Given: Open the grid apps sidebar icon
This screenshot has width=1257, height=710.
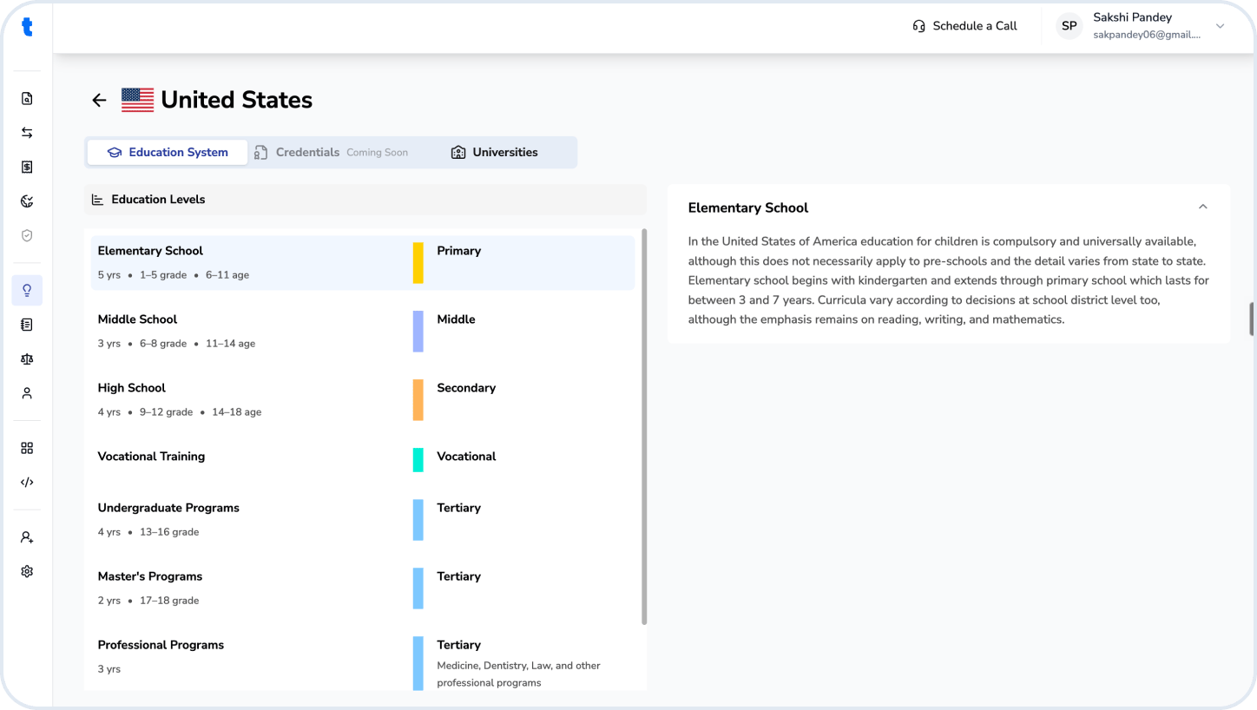Looking at the screenshot, I should tap(27, 448).
